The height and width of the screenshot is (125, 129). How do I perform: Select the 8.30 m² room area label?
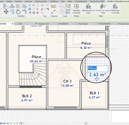86,48
